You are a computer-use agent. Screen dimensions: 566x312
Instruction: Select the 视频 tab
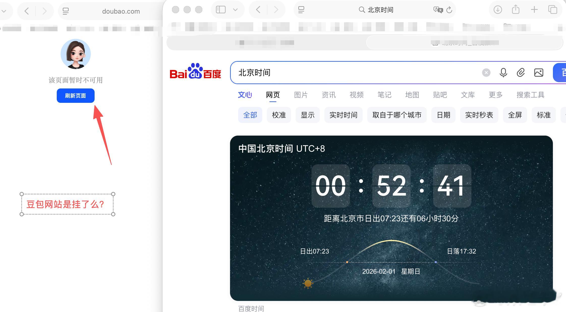pyautogui.click(x=356, y=95)
